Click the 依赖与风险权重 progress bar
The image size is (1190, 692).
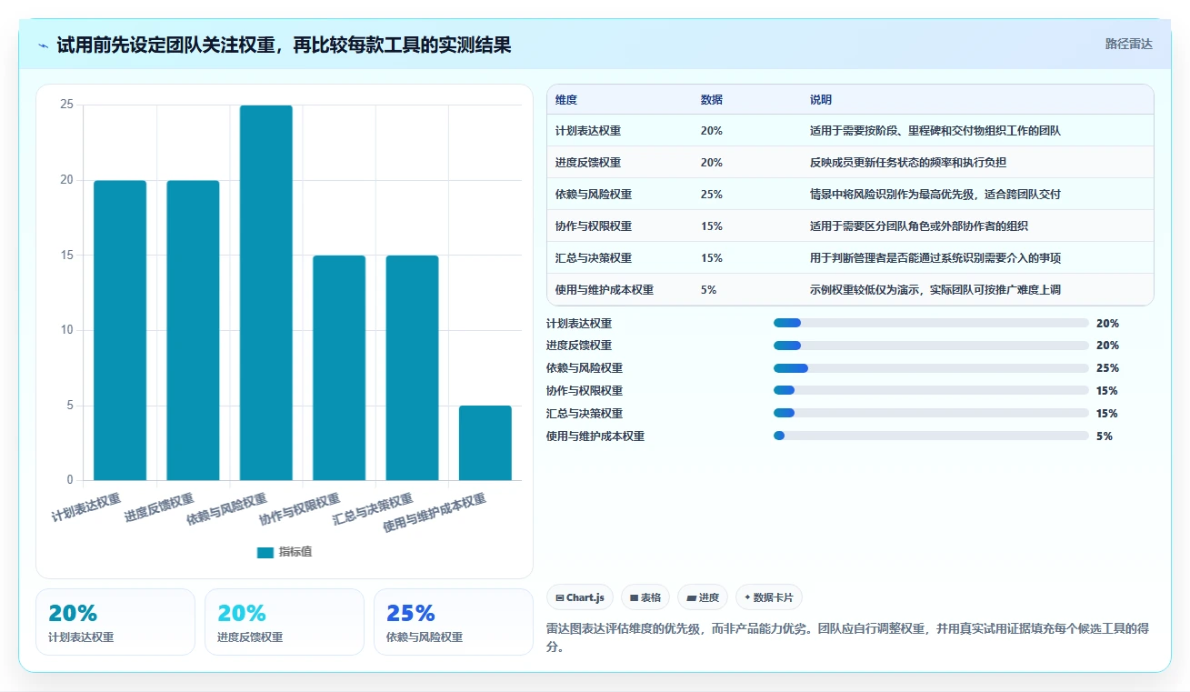point(931,368)
